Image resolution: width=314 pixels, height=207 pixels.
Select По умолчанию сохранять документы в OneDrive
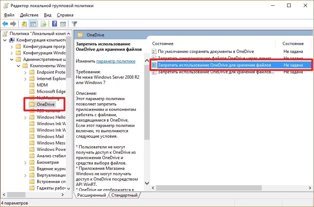pos(206,51)
